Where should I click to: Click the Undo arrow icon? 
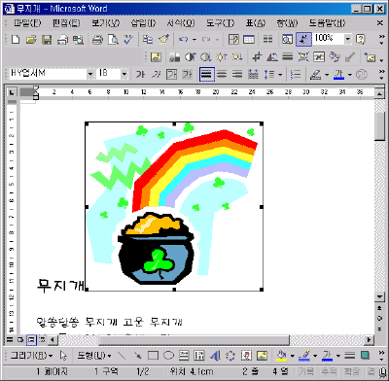tap(184, 40)
